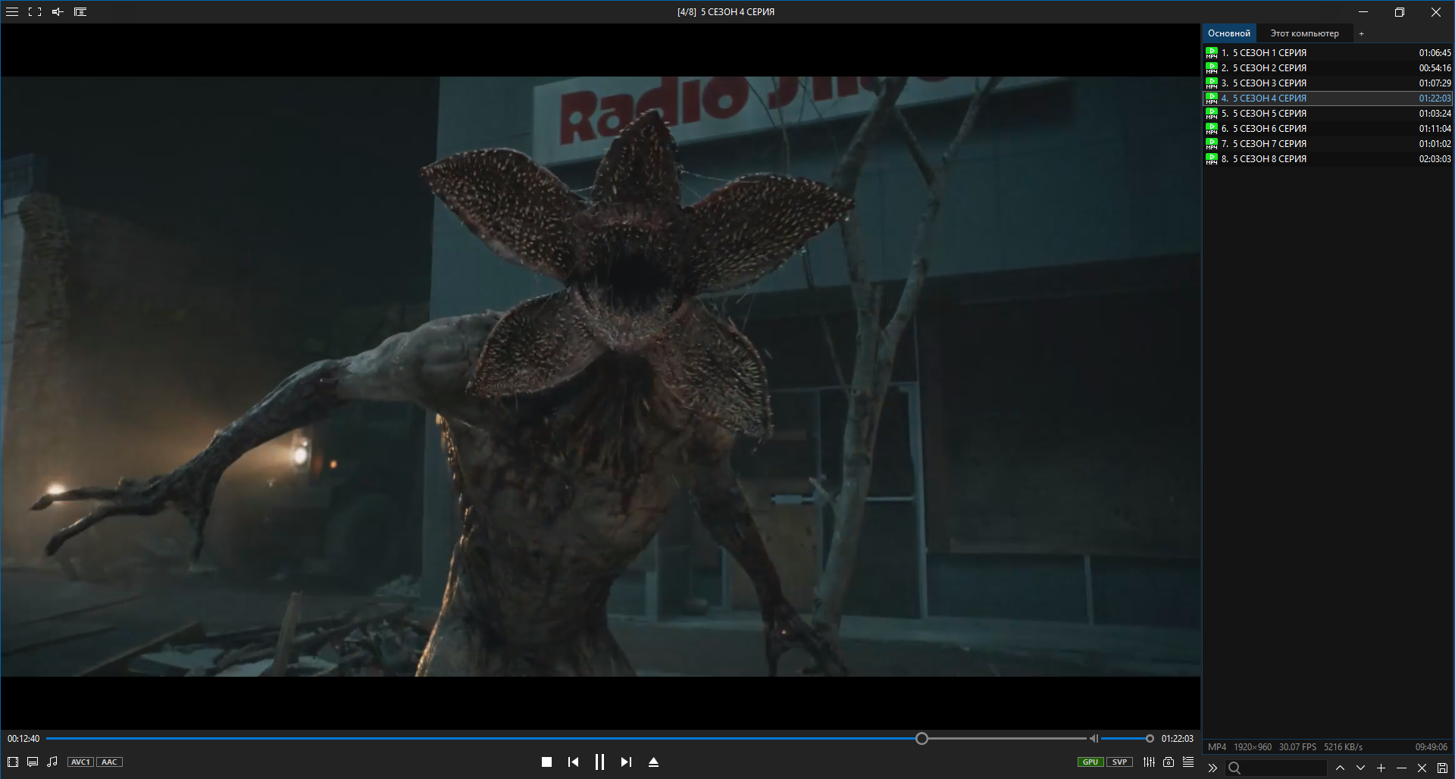Click the title text 5 СЕЗОН 4 СЕРИЯ
Image resolution: width=1455 pixels, height=779 pixels.
click(737, 12)
